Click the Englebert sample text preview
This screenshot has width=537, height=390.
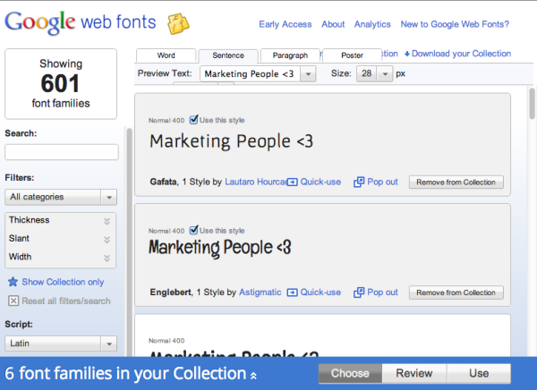pyautogui.click(x=220, y=248)
